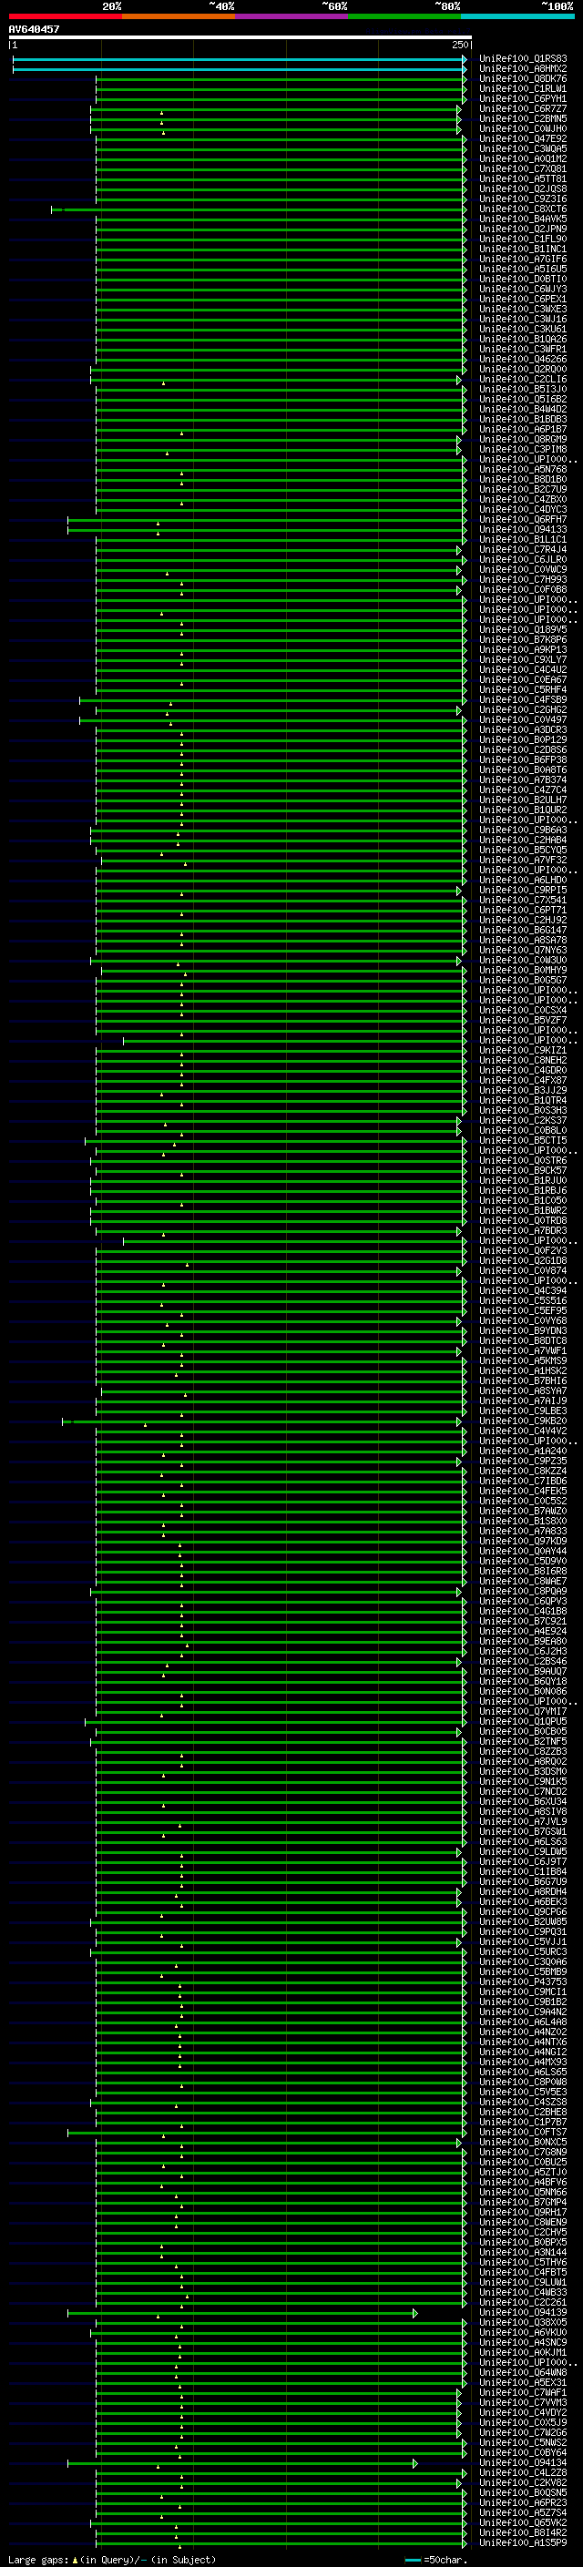Open the UniRef100_C1FL90 entry

523,239
